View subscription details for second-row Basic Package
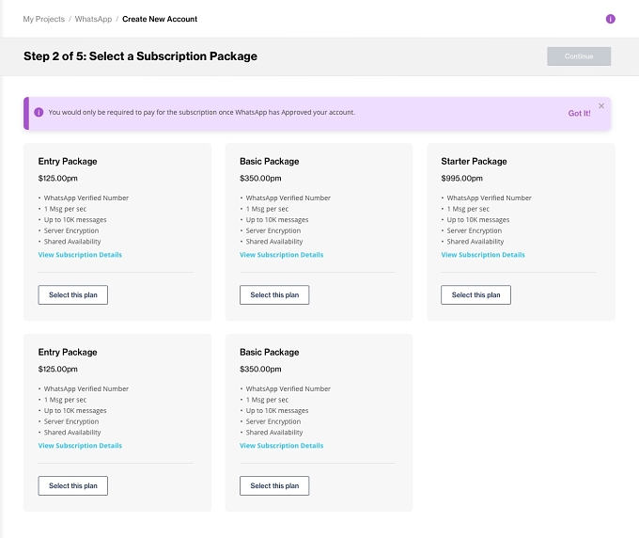The height and width of the screenshot is (538, 639). click(281, 446)
